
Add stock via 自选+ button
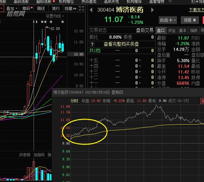tap(168, 20)
